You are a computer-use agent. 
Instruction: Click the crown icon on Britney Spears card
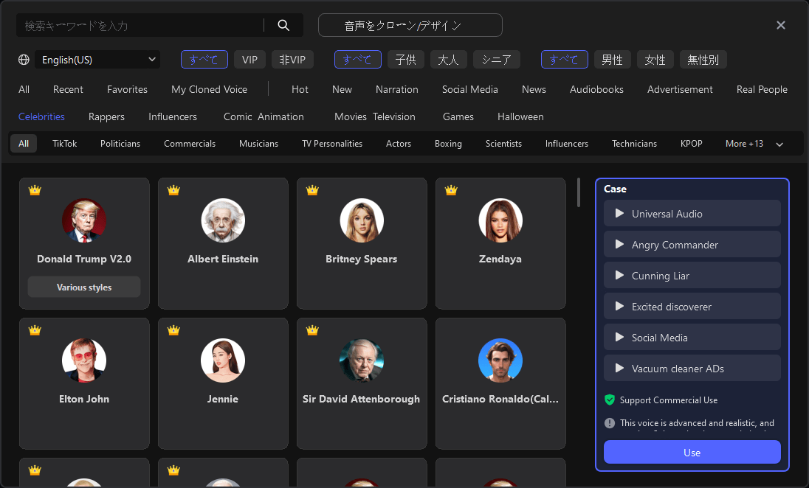pyautogui.click(x=312, y=190)
